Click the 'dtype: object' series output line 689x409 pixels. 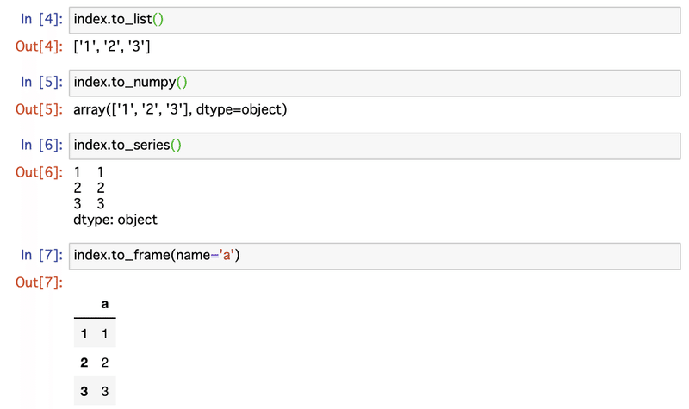pyautogui.click(x=115, y=220)
